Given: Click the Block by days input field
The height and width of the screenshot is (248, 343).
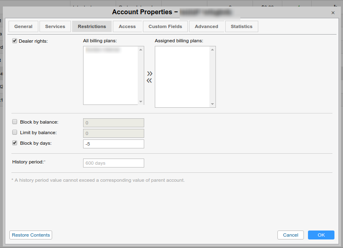Looking at the screenshot, I should click(x=113, y=144).
